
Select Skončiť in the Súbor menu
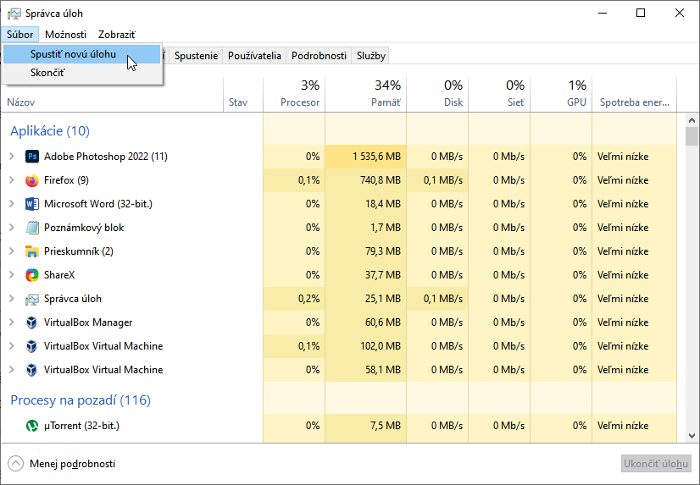47,73
